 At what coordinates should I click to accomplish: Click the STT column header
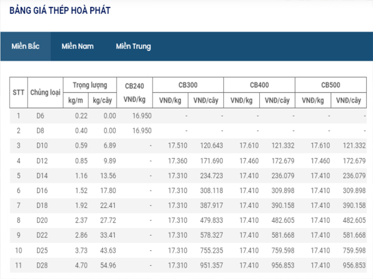pyautogui.click(x=18, y=92)
